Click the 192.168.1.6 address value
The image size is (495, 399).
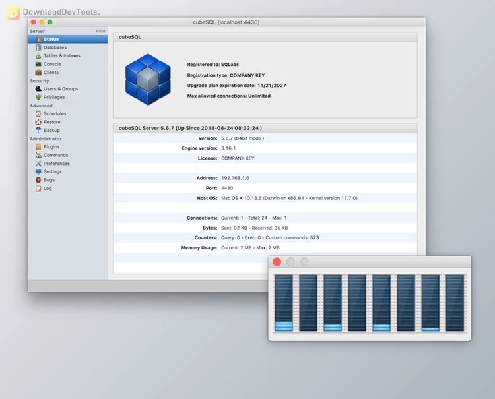point(235,178)
